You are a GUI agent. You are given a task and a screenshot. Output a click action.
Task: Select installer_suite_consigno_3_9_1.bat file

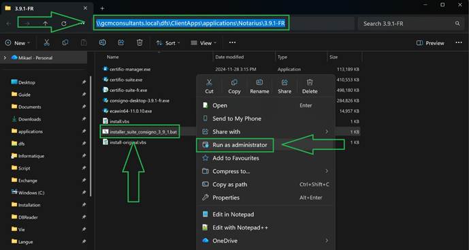143,132
